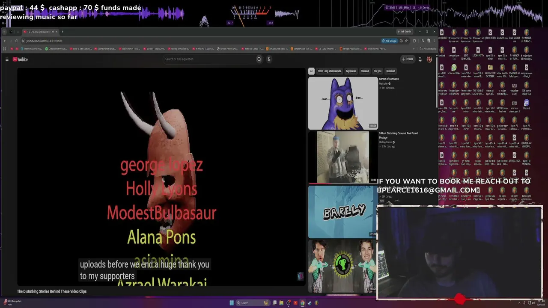Bookmark this page with the star icon

pos(406,41)
